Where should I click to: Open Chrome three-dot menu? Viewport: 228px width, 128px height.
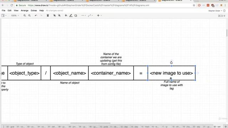225,5
